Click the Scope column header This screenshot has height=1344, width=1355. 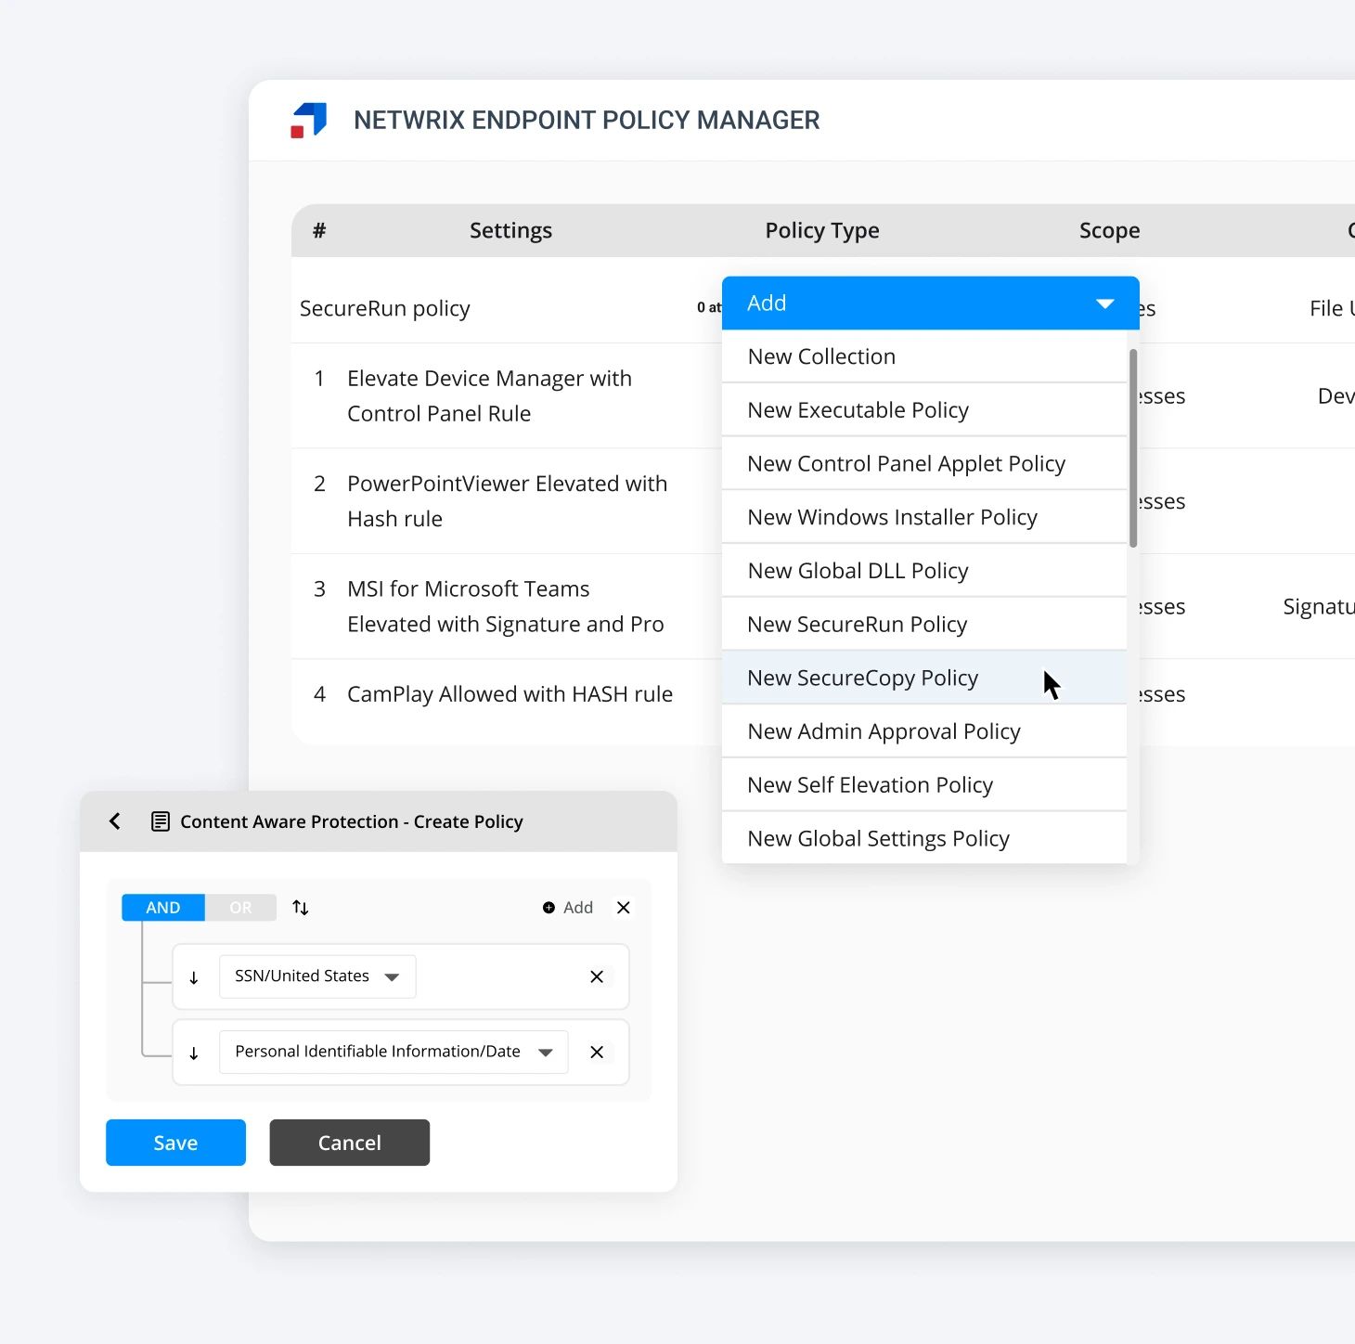tap(1110, 230)
